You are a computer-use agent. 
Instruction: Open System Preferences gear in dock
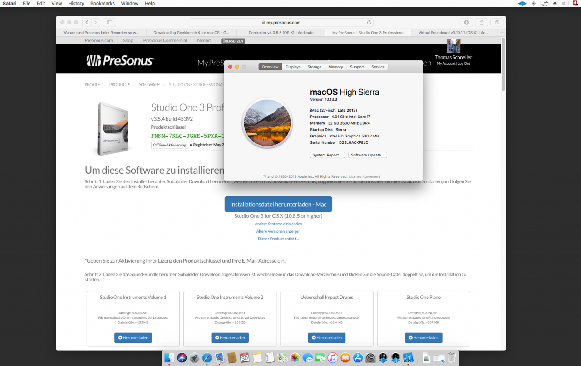(370, 357)
